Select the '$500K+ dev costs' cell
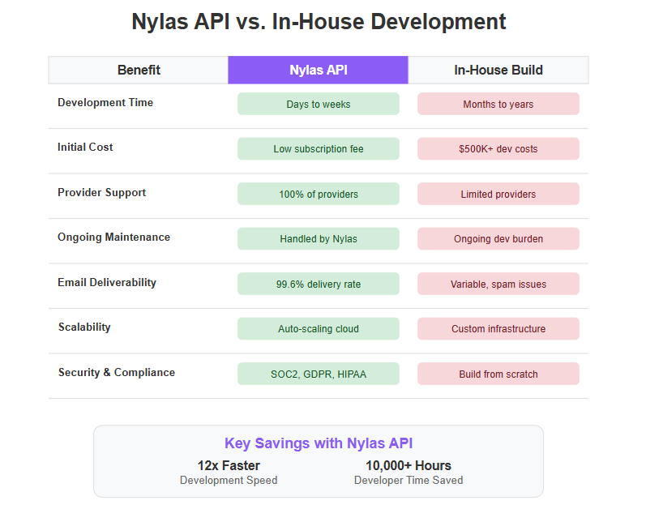 (x=498, y=148)
